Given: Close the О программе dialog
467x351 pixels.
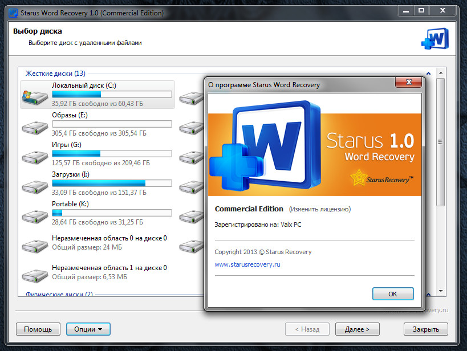Looking at the screenshot, I should (409, 82).
